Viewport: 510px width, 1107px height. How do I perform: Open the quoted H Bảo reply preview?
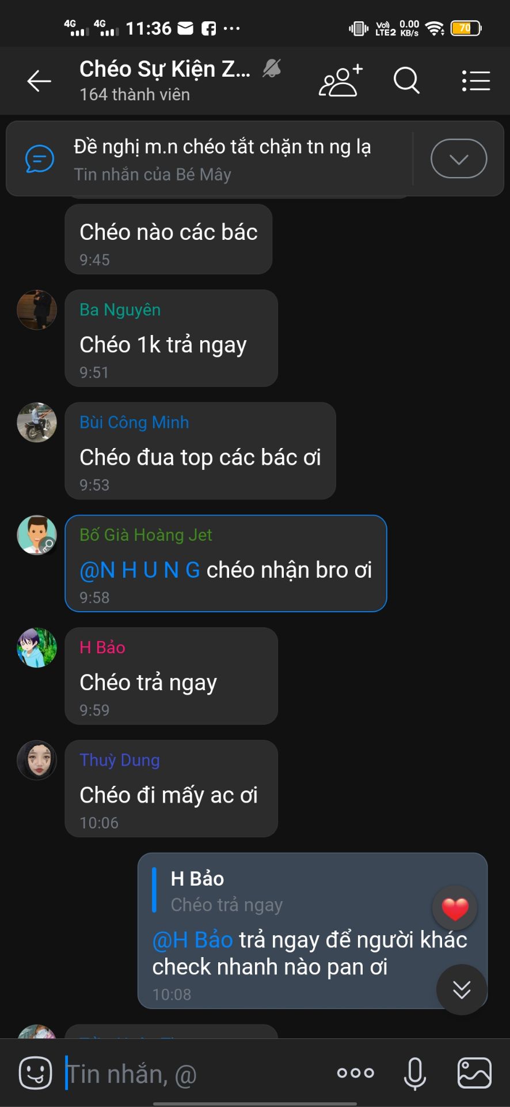288,891
